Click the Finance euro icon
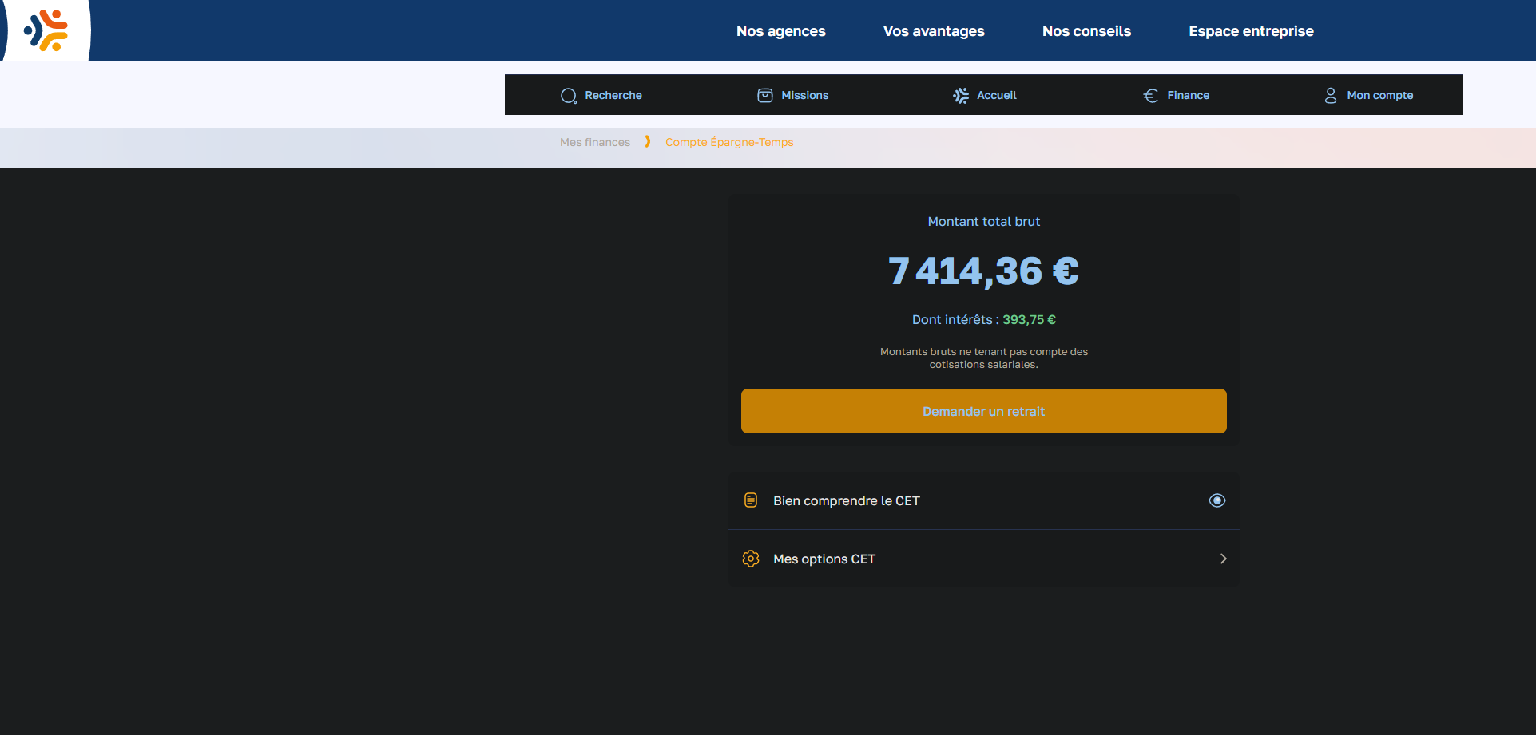This screenshot has height=735, width=1536. click(x=1150, y=96)
